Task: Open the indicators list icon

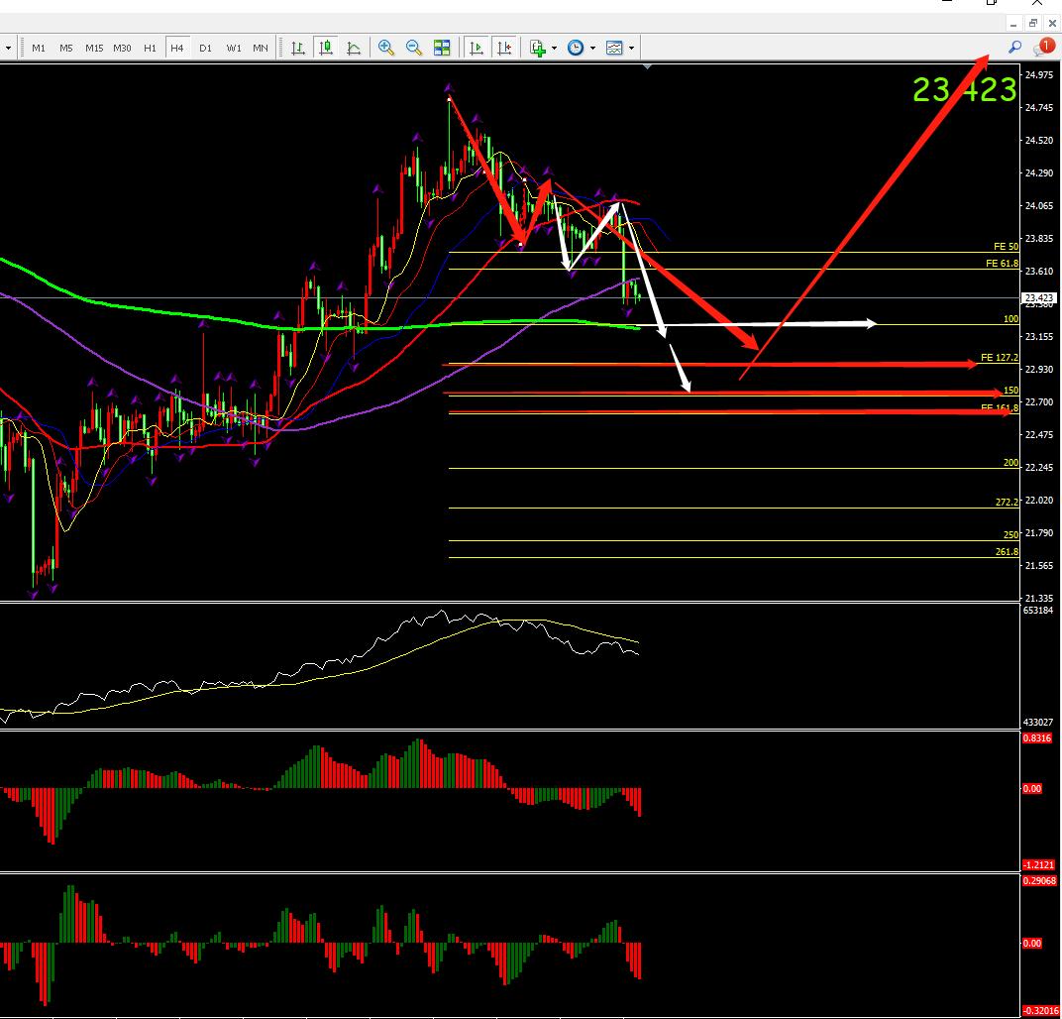Action: 537,48
